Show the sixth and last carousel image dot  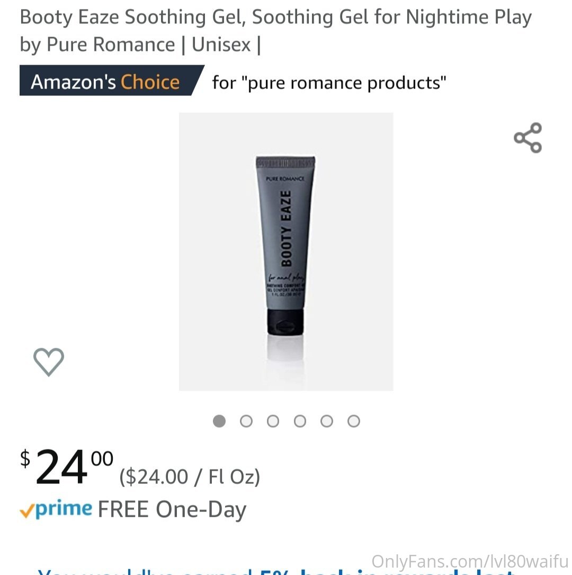pos(354,421)
